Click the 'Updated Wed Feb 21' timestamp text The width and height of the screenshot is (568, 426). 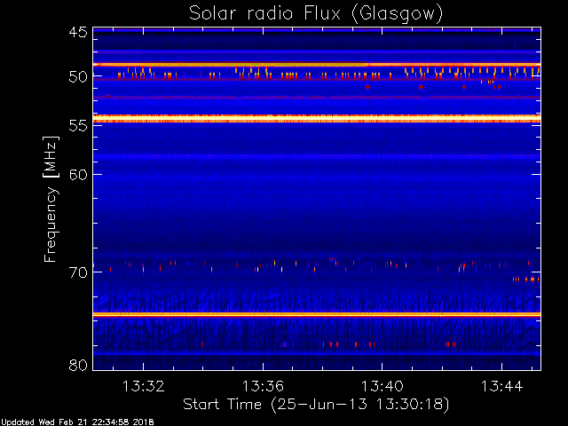(77, 422)
